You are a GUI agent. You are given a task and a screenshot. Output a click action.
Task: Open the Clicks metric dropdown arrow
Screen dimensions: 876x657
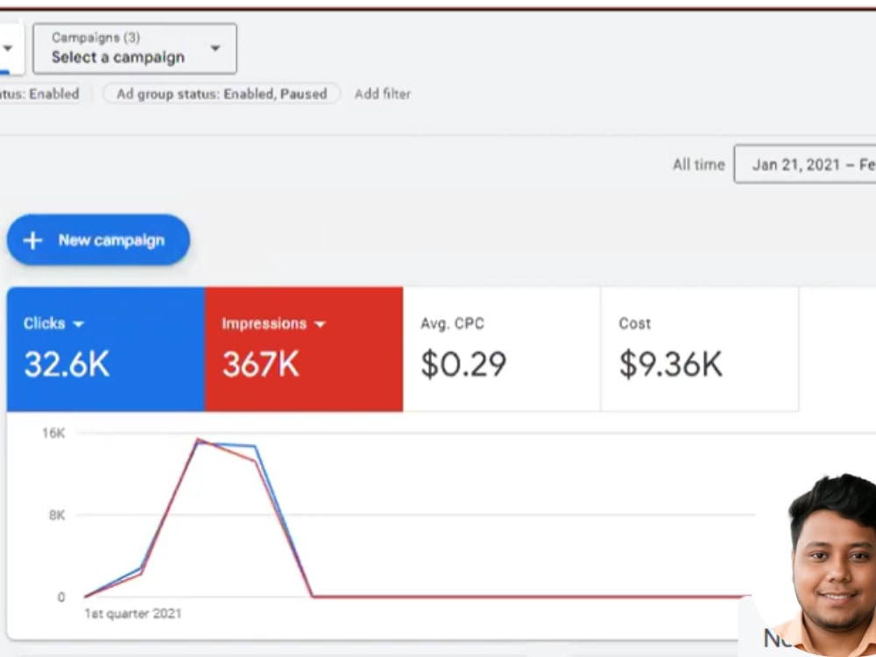point(78,324)
